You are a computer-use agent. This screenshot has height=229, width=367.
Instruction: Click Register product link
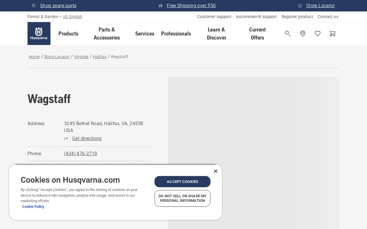pos(297,16)
